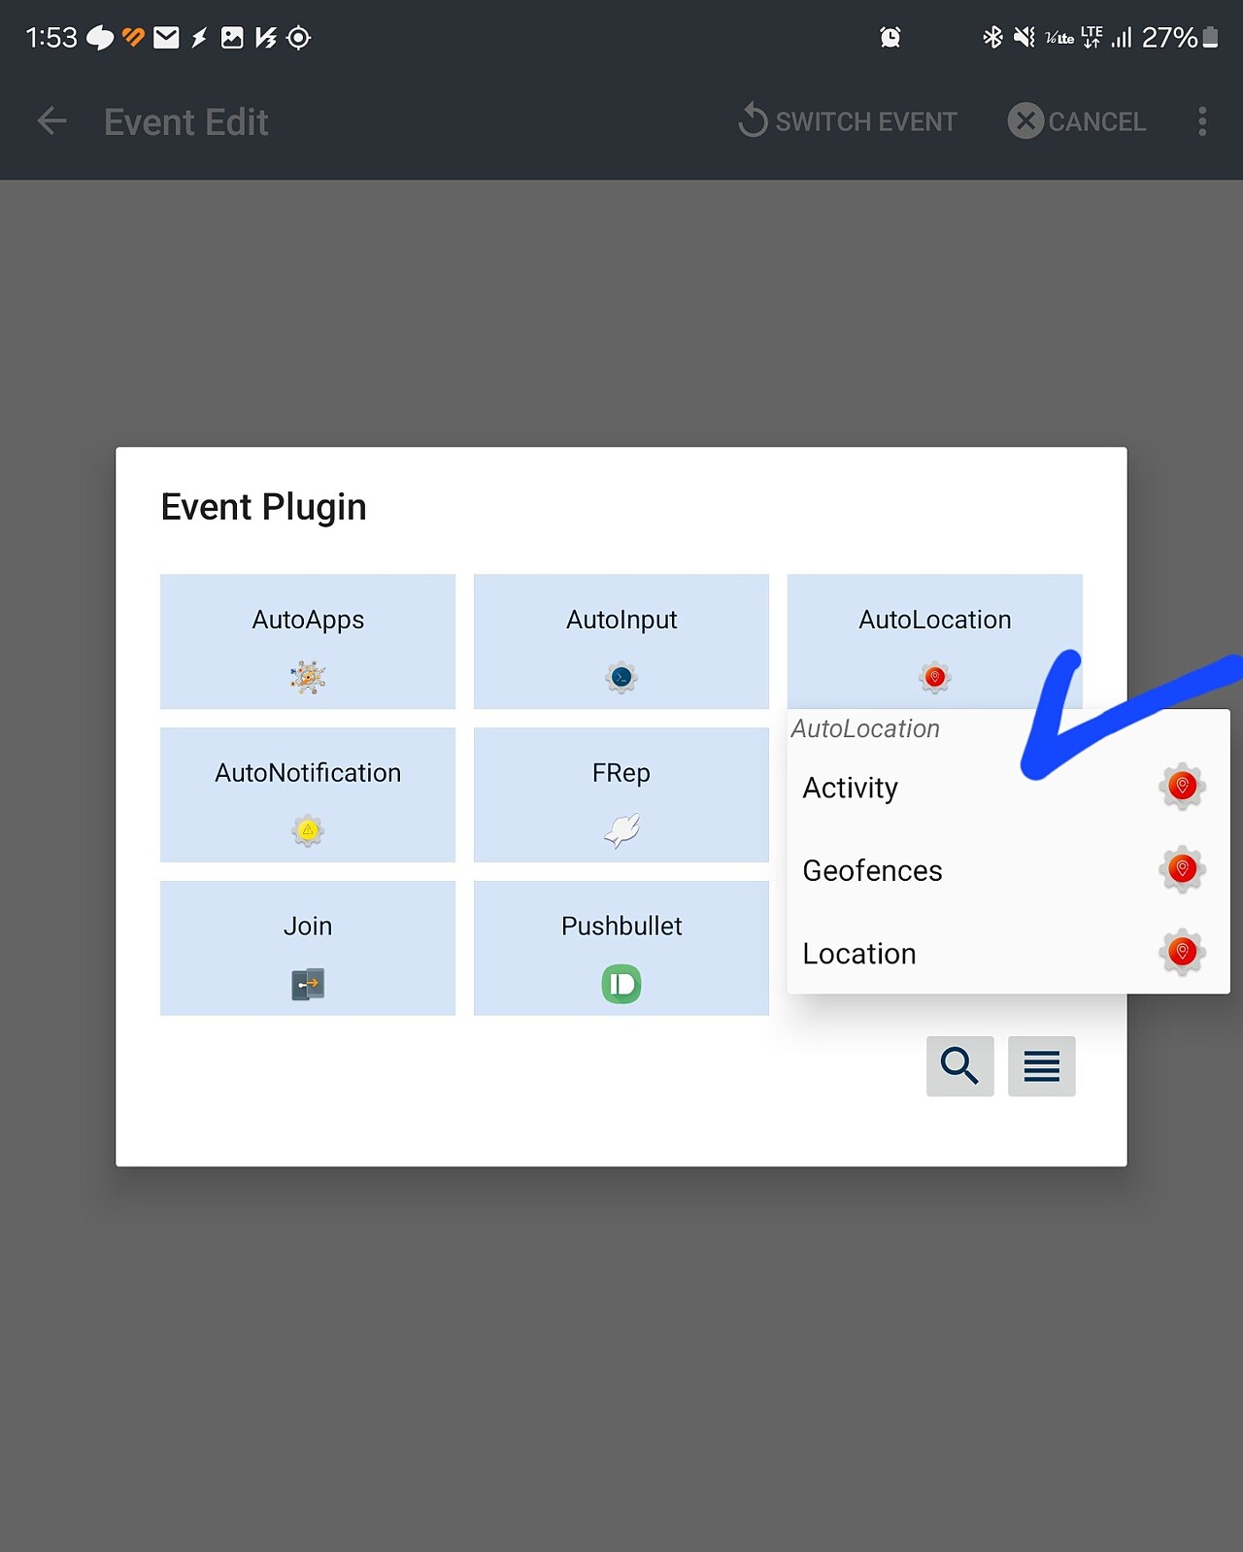Select the AutoInput plugin tile
Image resolution: width=1243 pixels, height=1552 pixels.
(x=621, y=641)
